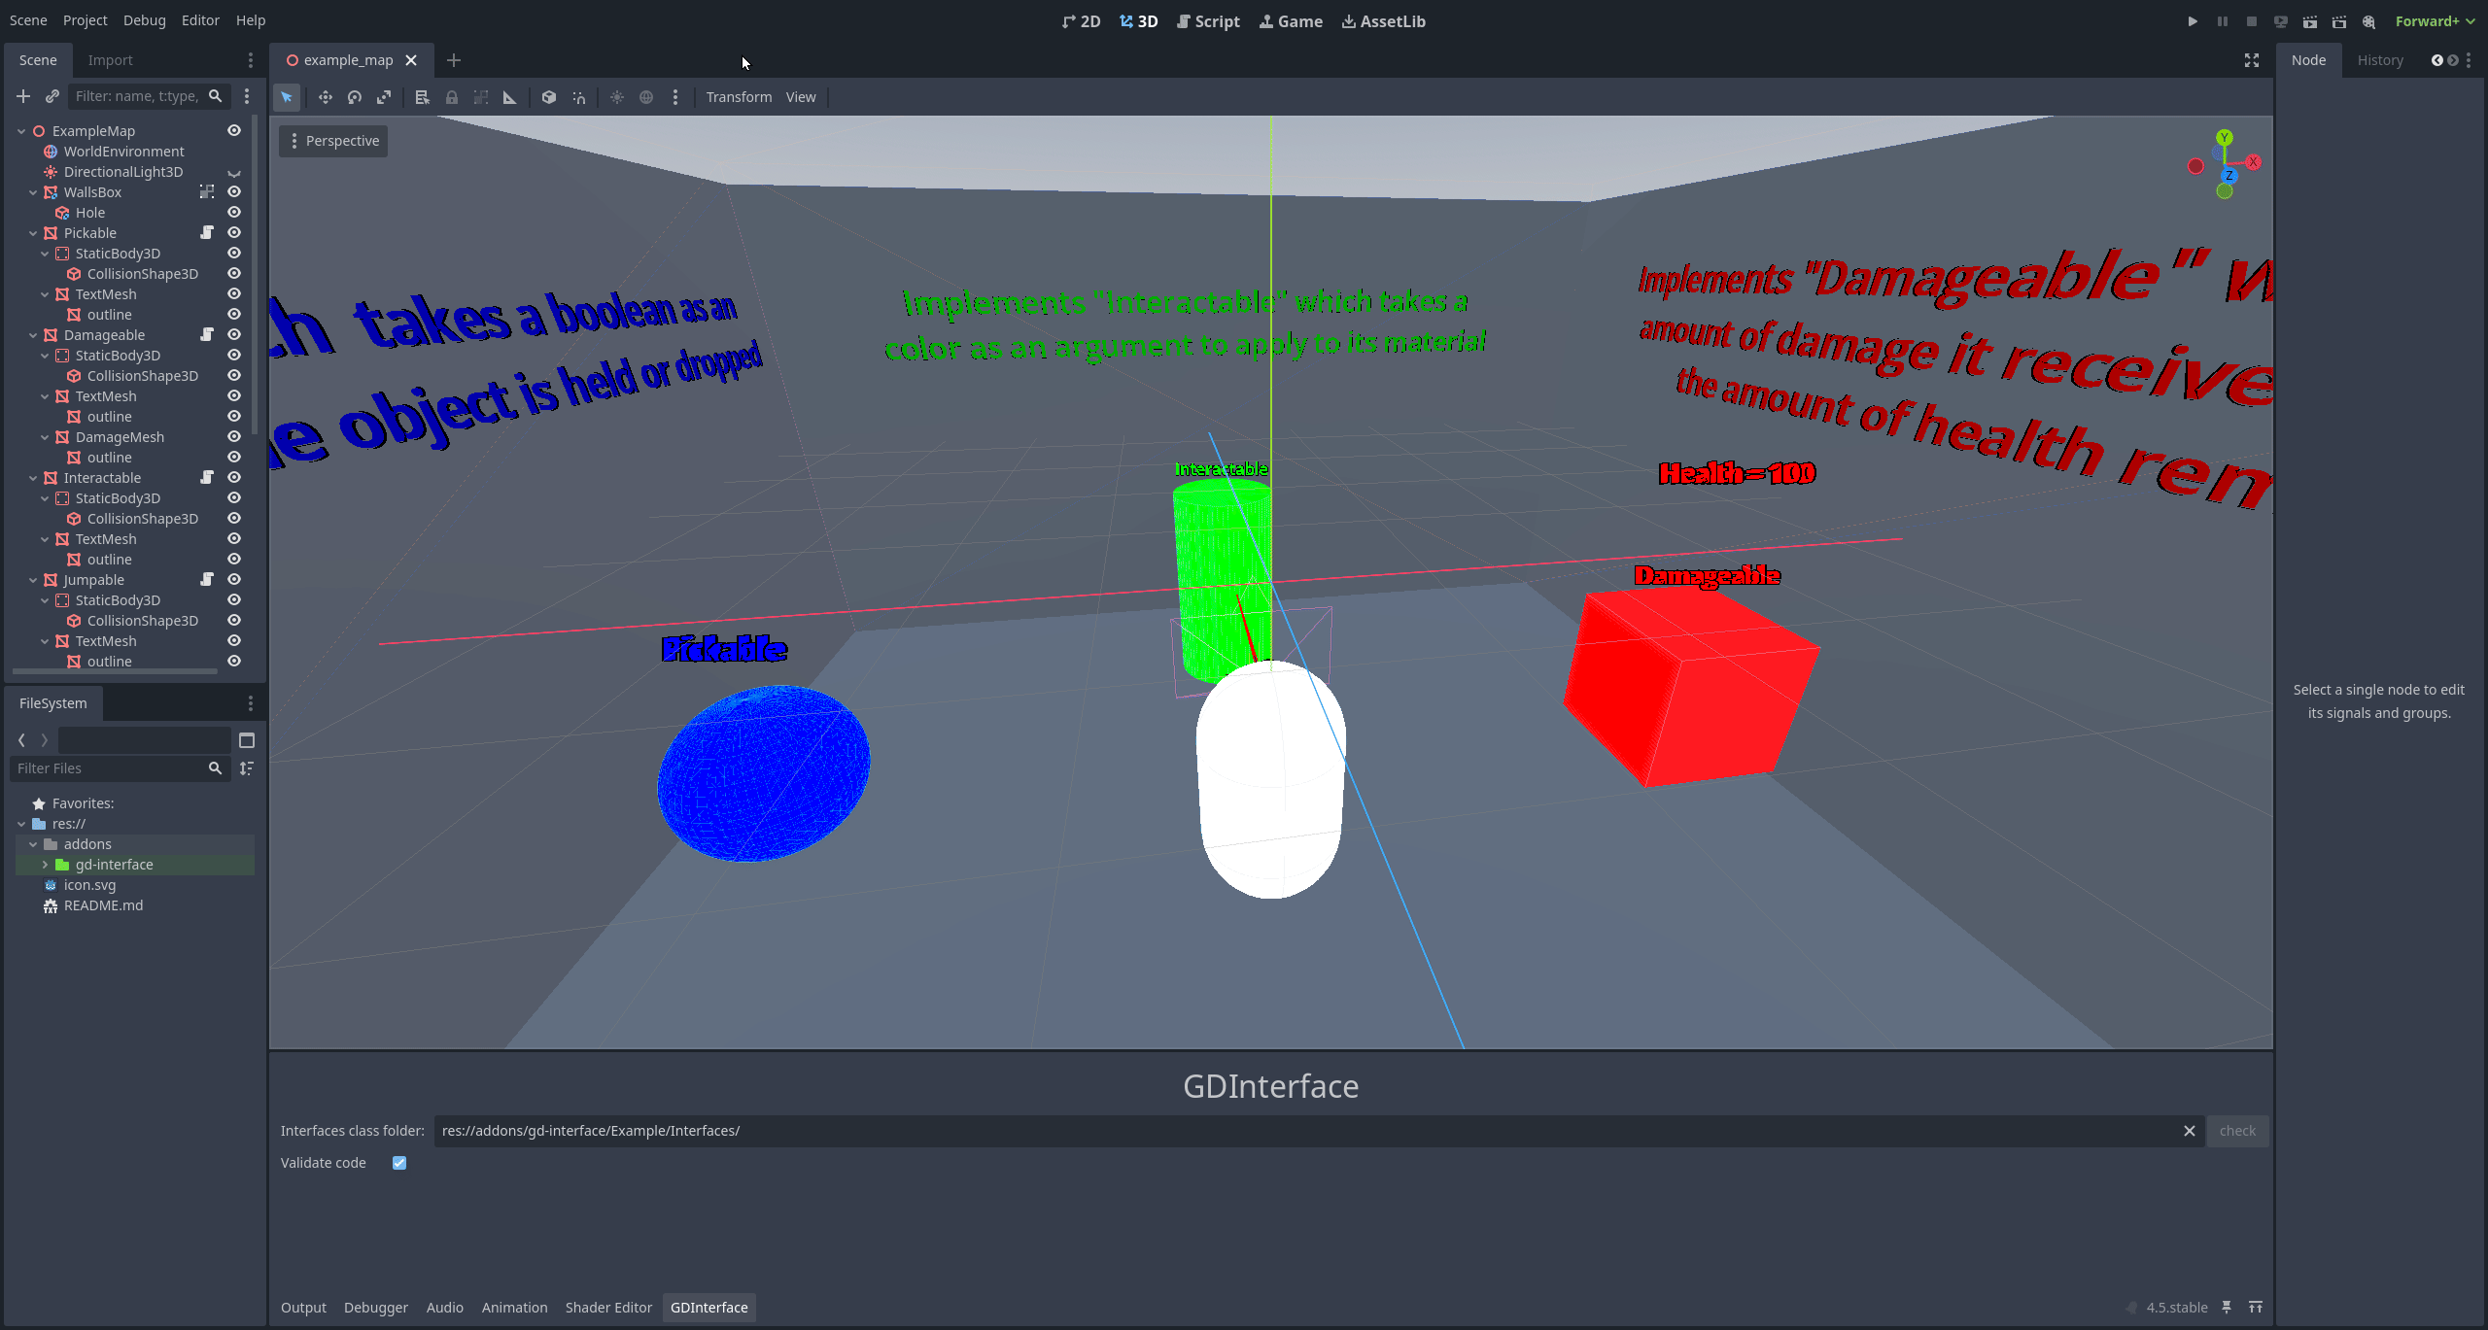
Task: Select the Move mode tool
Action: (325, 97)
